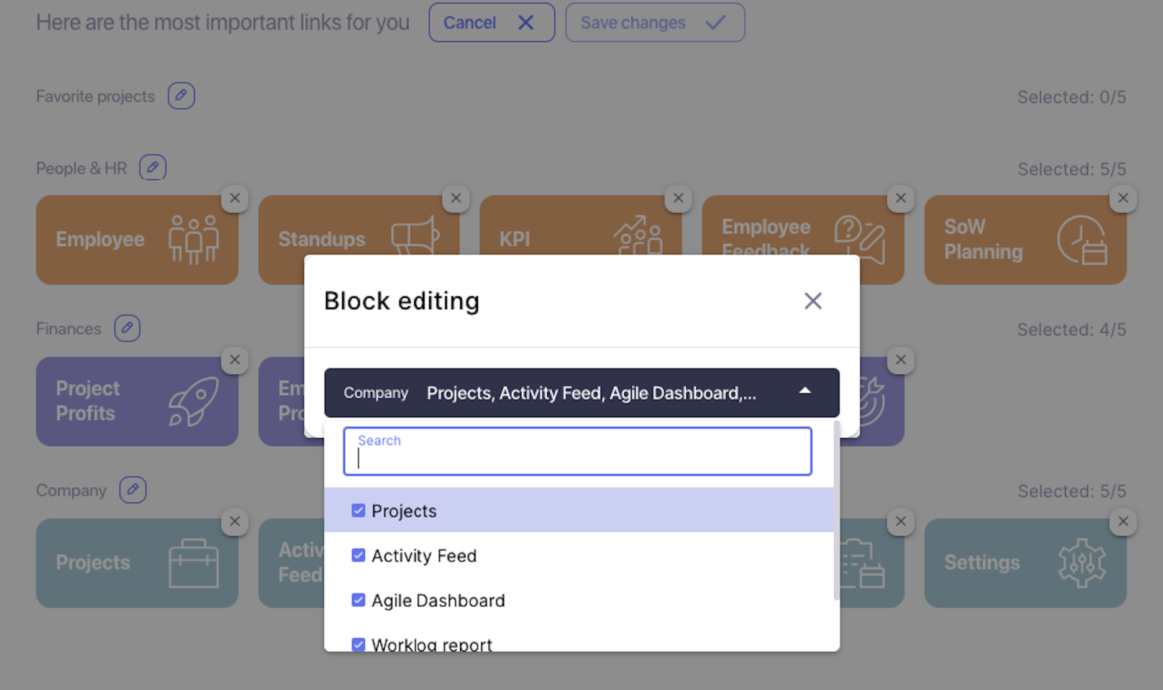The image size is (1163, 690).
Task: Click Cancel button
Action: point(491,22)
